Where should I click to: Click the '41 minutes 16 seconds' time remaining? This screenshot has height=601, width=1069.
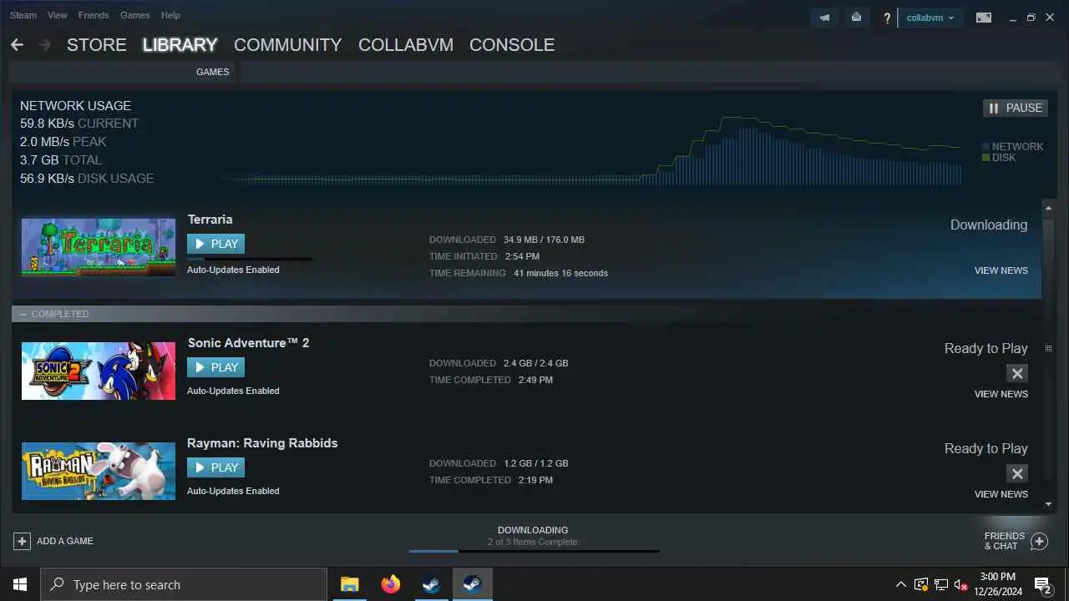[x=561, y=273]
